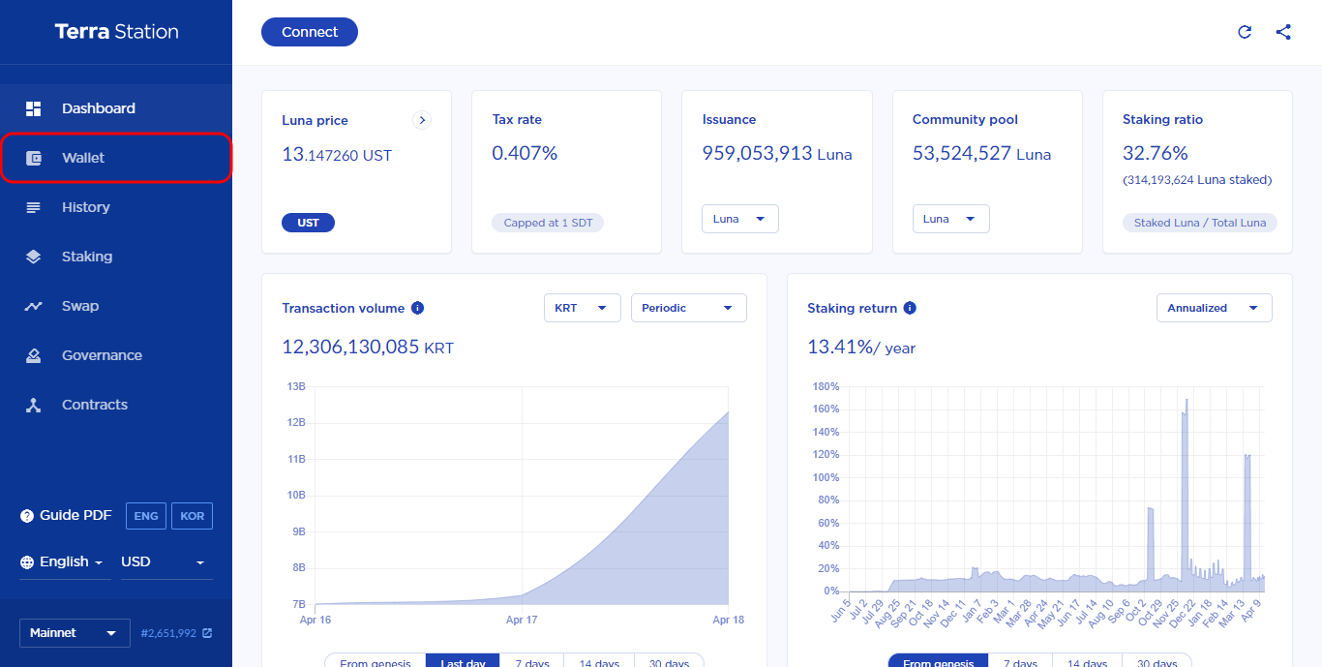The height and width of the screenshot is (667, 1322).
Task: Open the Wallet menu item
Action: [x=83, y=158]
